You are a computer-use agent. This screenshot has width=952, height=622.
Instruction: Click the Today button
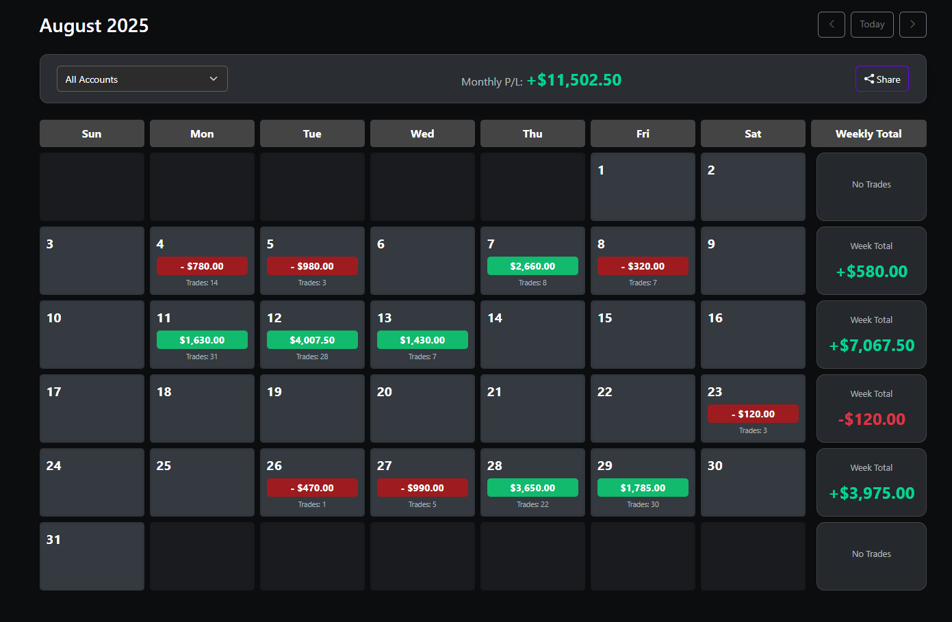(x=872, y=24)
